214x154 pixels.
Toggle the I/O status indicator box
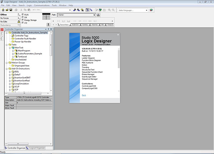[23, 22]
